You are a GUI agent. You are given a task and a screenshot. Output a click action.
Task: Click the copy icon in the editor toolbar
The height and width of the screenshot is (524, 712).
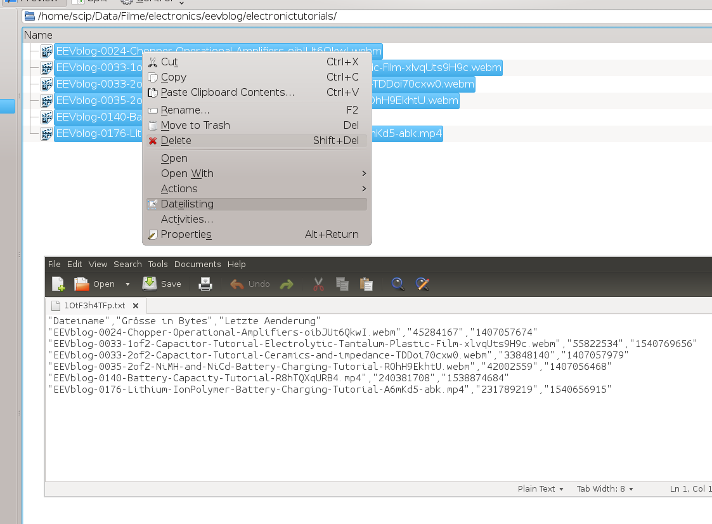click(x=342, y=284)
